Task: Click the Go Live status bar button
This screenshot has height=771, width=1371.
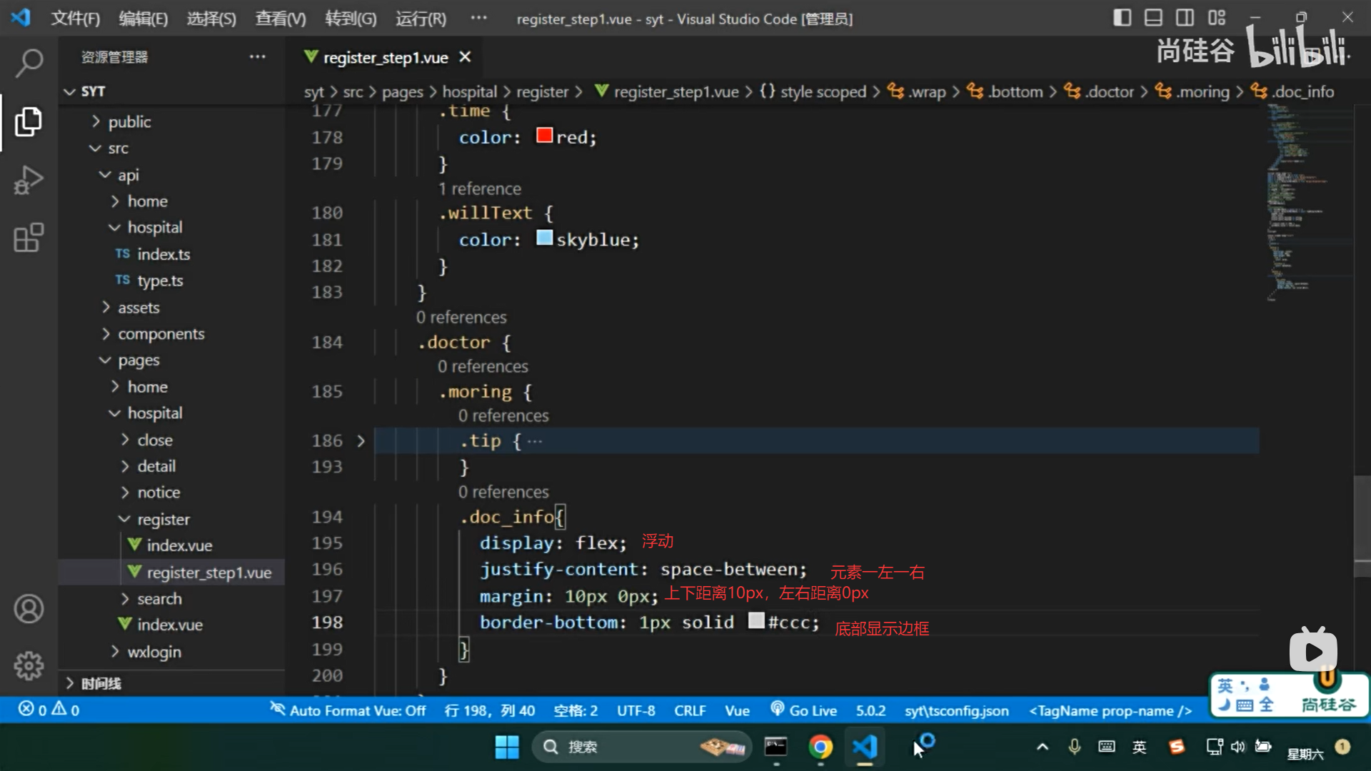Action: tap(804, 710)
